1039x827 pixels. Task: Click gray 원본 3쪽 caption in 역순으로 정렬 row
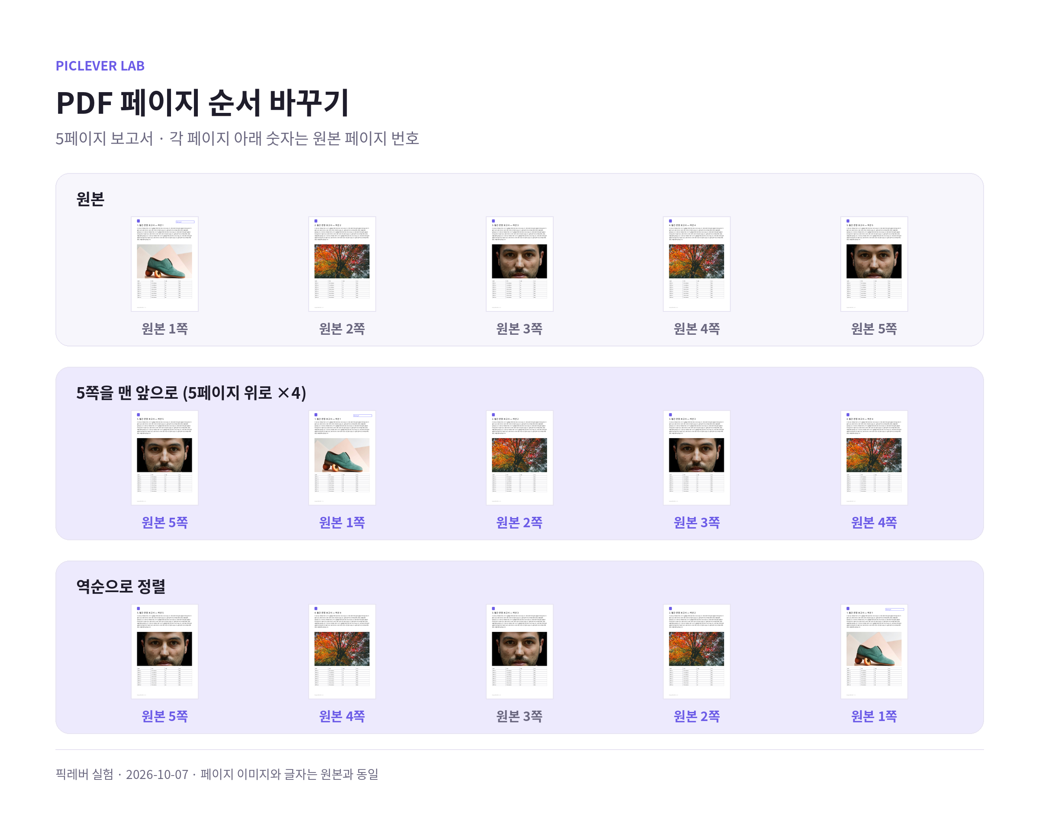[519, 716]
